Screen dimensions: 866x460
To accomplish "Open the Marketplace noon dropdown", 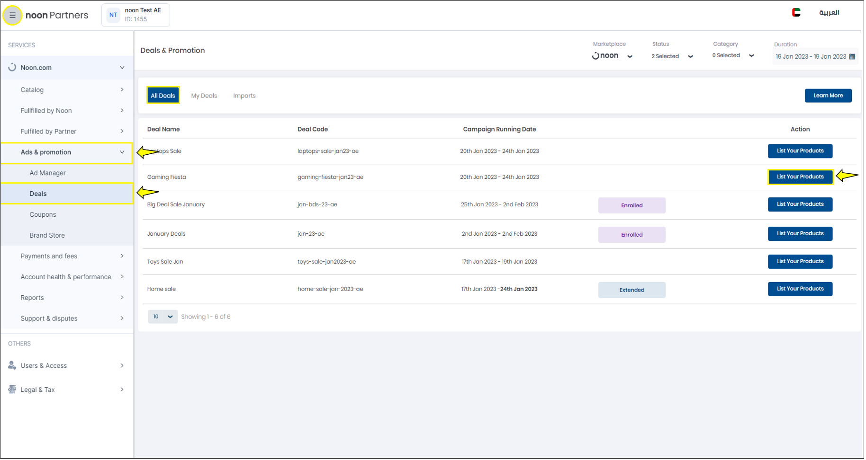I will (613, 56).
